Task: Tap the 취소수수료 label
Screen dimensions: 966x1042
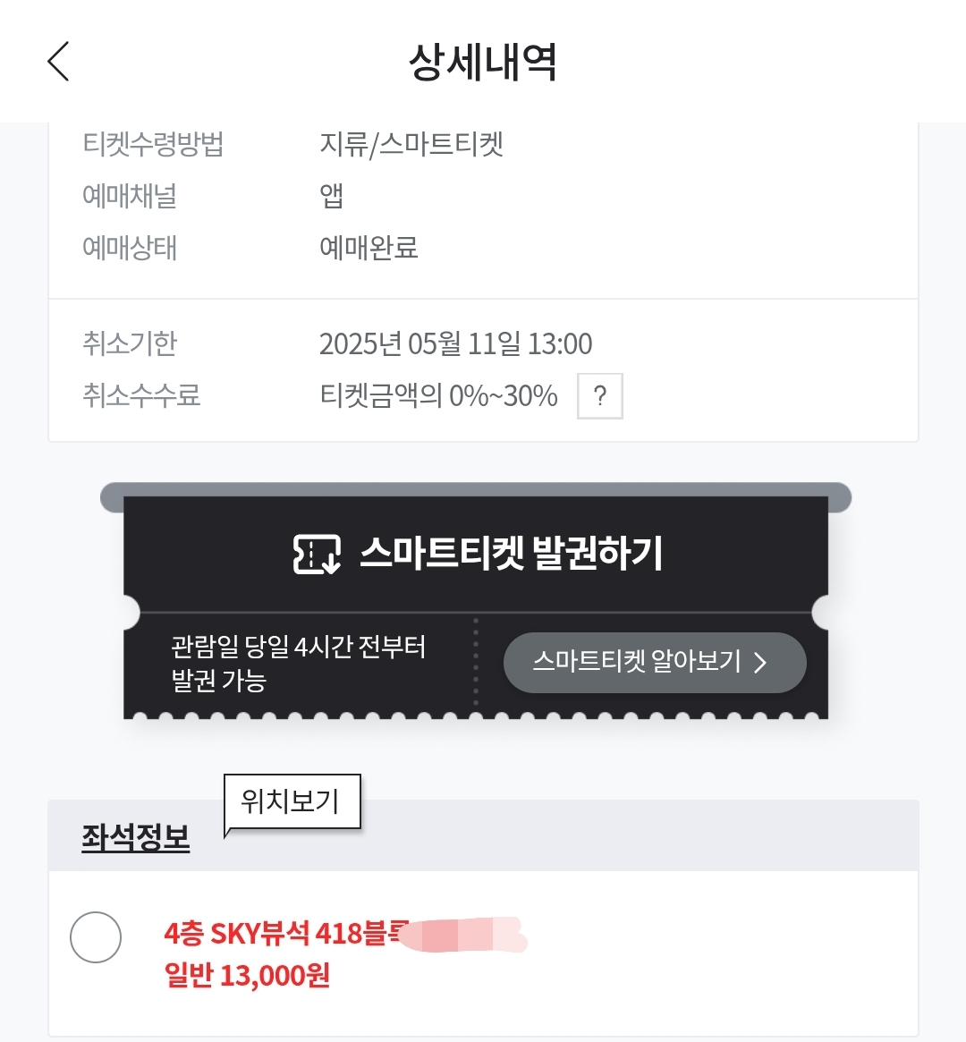Action: (140, 395)
